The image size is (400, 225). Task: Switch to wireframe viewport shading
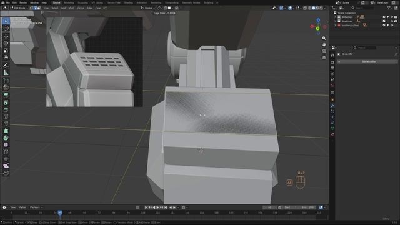310,8
